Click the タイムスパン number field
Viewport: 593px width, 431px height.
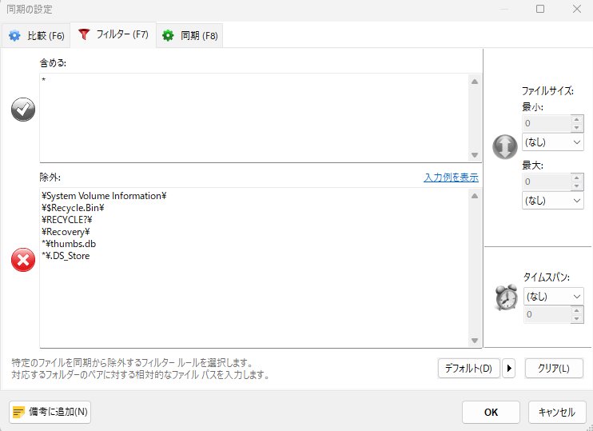click(x=547, y=314)
